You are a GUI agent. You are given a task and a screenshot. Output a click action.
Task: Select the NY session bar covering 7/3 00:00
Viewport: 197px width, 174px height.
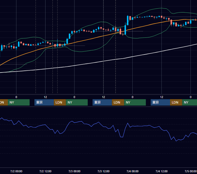(x=77, y=102)
